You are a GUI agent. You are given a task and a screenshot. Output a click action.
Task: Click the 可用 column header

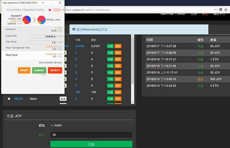(x=78, y=40)
